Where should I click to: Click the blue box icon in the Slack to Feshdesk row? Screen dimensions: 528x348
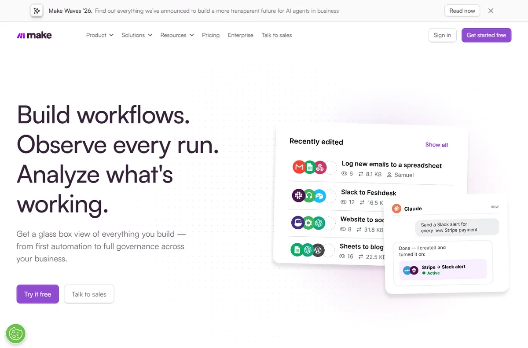(x=319, y=196)
